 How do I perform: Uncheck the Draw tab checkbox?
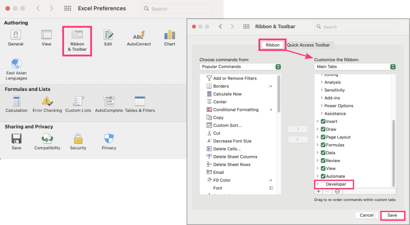pos(323,129)
